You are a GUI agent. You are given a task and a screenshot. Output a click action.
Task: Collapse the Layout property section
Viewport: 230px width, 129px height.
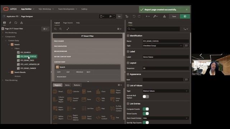tap(128, 63)
